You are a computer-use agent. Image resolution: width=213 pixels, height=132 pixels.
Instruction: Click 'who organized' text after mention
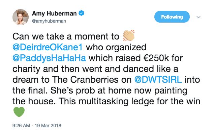(x=116, y=48)
